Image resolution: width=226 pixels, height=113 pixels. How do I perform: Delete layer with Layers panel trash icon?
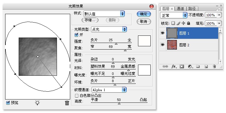[x=214, y=66]
